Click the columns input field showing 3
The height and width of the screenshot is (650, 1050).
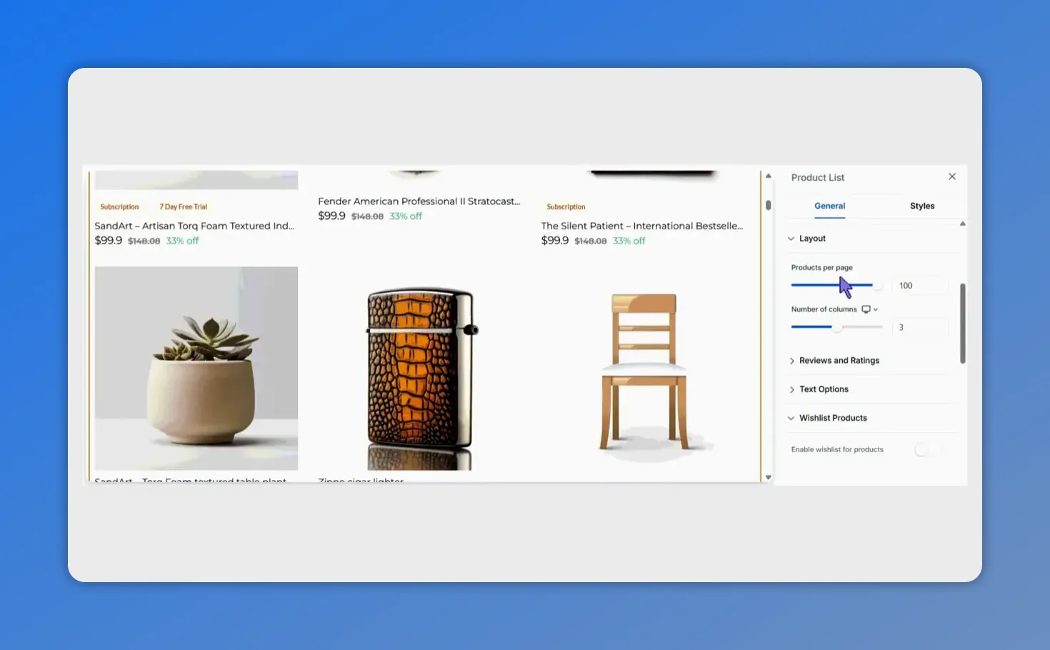coord(921,327)
